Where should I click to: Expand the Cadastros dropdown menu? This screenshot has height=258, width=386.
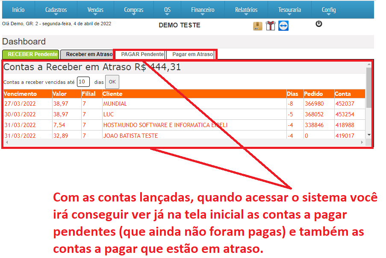pyautogui.click(x=56, y=10)
